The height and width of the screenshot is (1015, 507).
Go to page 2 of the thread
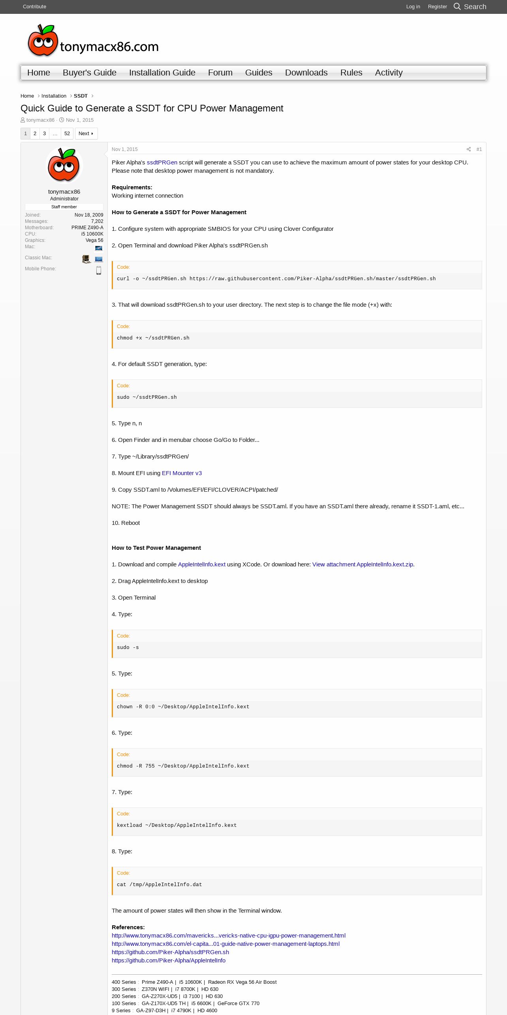(x=35, y=134)
